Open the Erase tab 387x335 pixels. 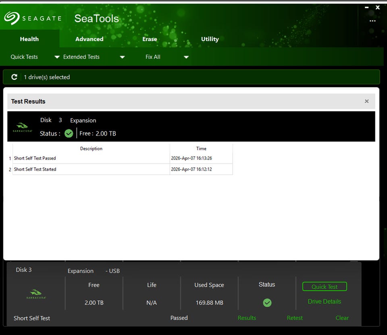click(x=150, y=39)
